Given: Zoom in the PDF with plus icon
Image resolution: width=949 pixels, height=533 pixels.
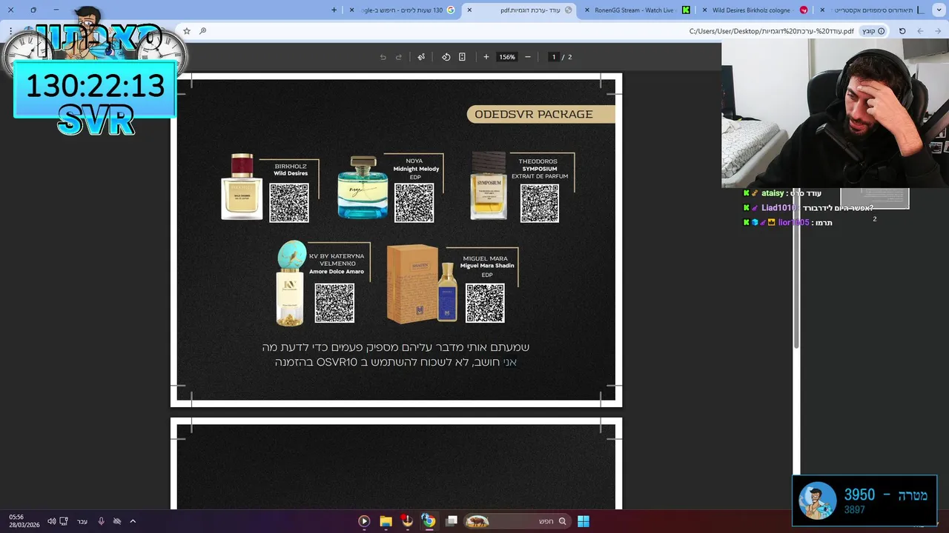Looking at the screenshot, I should coord(486,57).
